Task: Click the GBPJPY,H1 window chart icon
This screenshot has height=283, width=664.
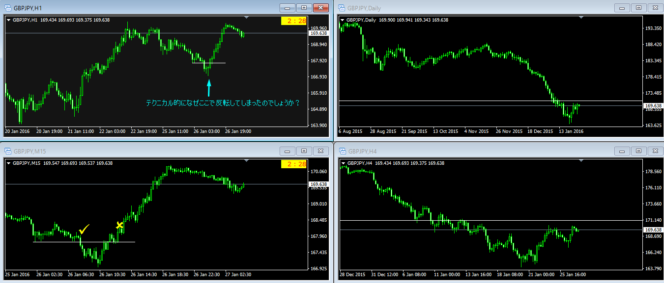Action: [8, 8]
